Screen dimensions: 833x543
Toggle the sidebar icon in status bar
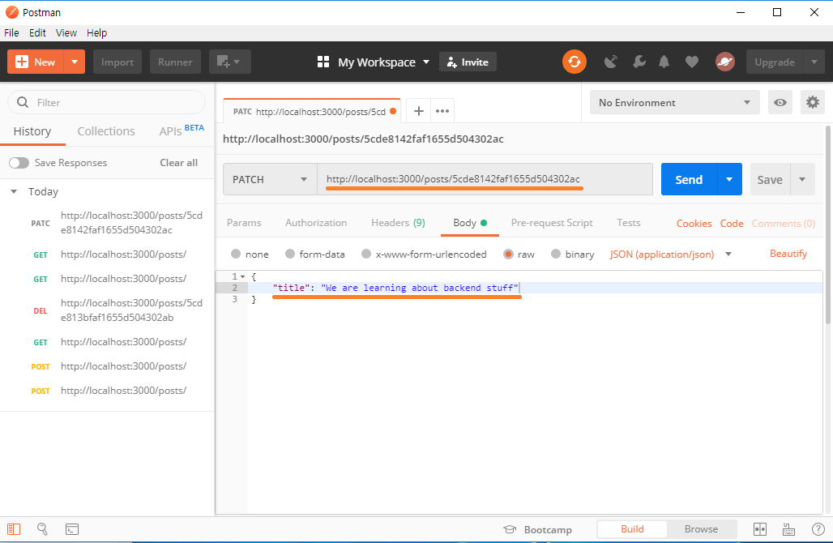[x=14, y=529]
